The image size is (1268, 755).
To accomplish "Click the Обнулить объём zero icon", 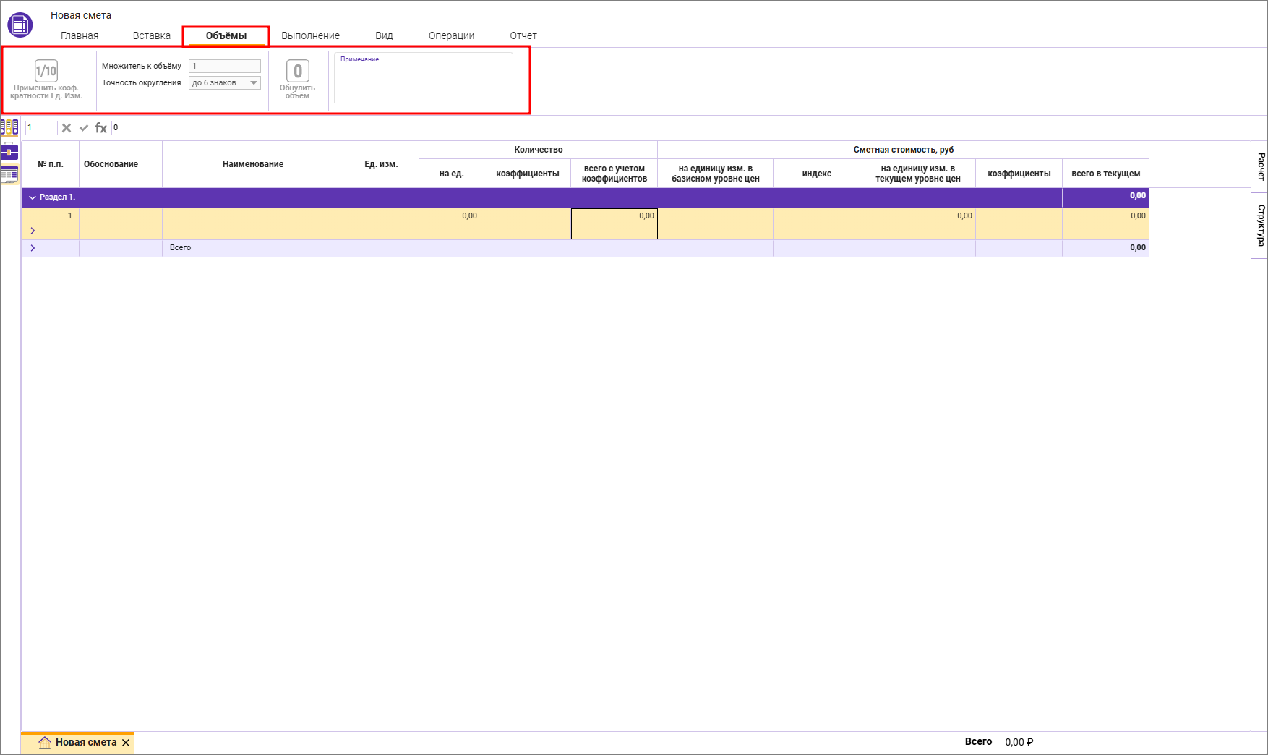I will 297,71.
